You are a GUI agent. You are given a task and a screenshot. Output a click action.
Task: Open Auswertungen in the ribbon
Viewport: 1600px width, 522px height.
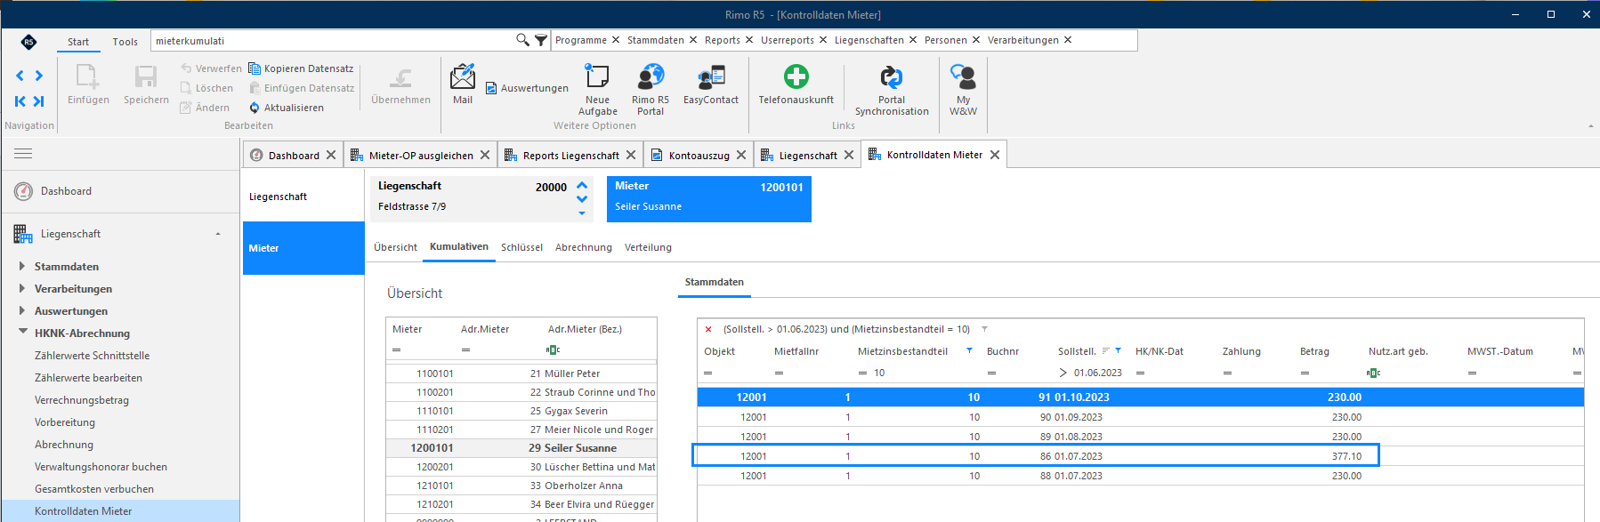pyautogui.click(x=527, y=88)
